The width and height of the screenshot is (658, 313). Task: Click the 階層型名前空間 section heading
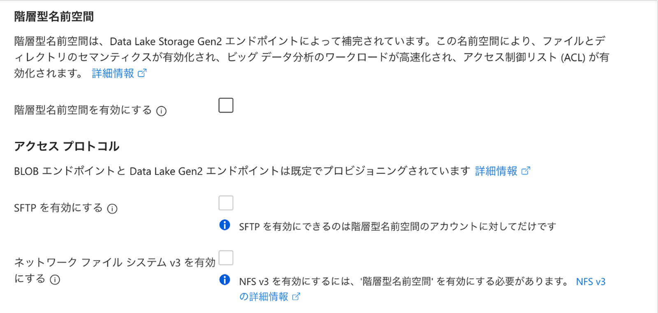click(54, 16)
